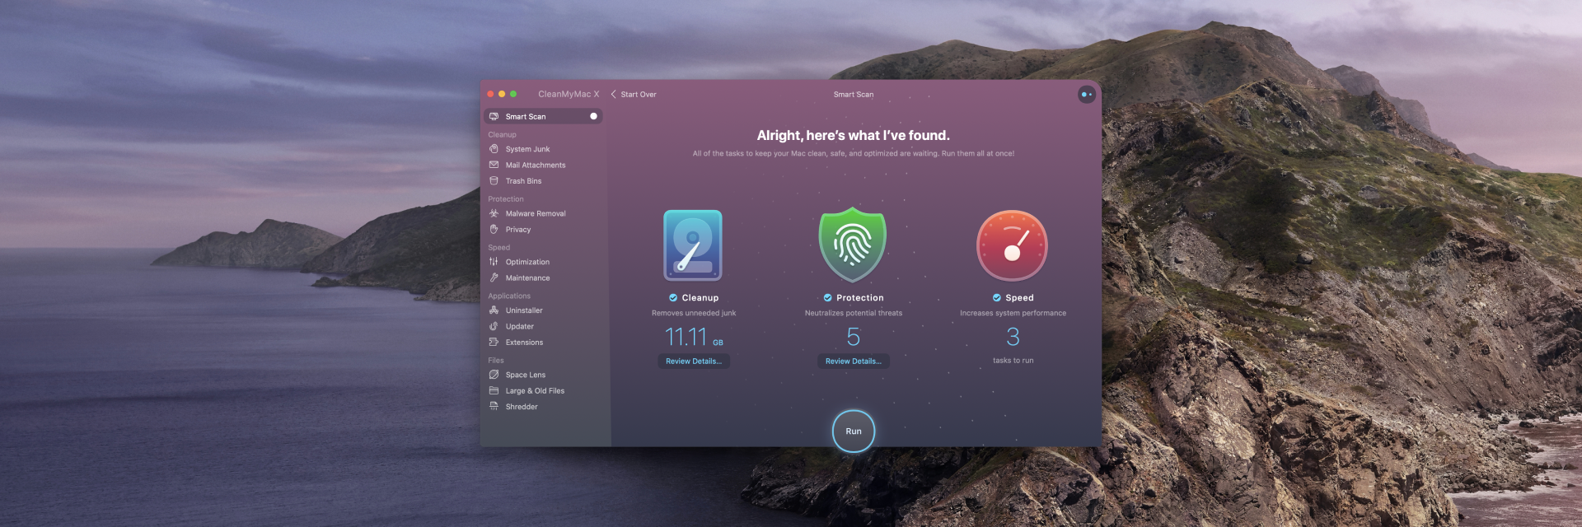The width and height of the screenshot is (1582, 527).
Task: Click the Speed gauge illustration
Action: tap(1012, 245)
